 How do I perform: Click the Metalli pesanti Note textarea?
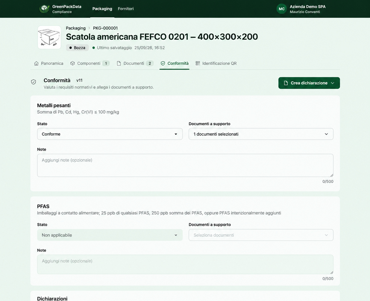[x=185, y=165]
